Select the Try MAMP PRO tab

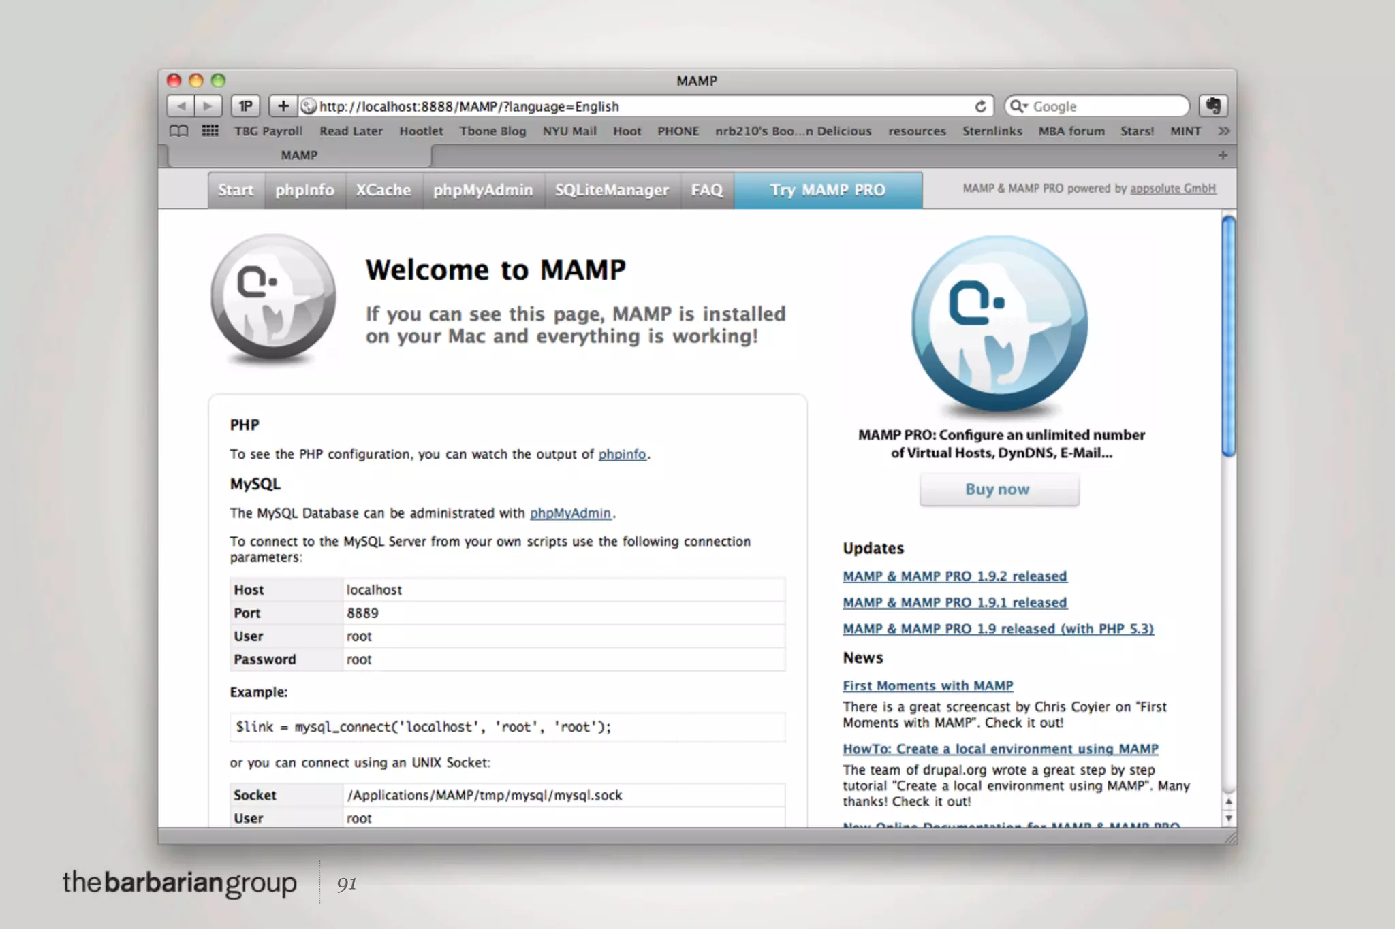[x=828, y=190]
